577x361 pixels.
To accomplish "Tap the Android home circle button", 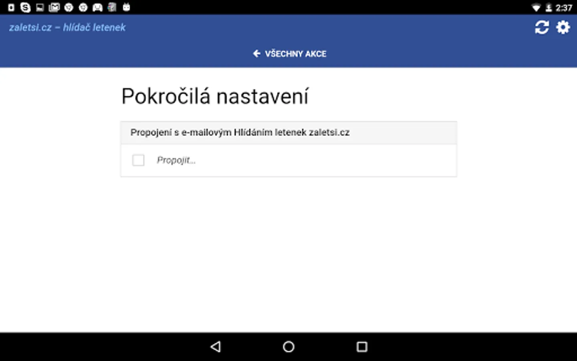I will pos(288,347).
